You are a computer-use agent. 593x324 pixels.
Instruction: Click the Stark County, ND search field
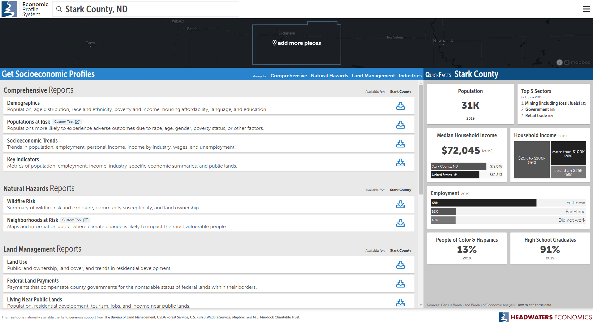tap(146, 9)
